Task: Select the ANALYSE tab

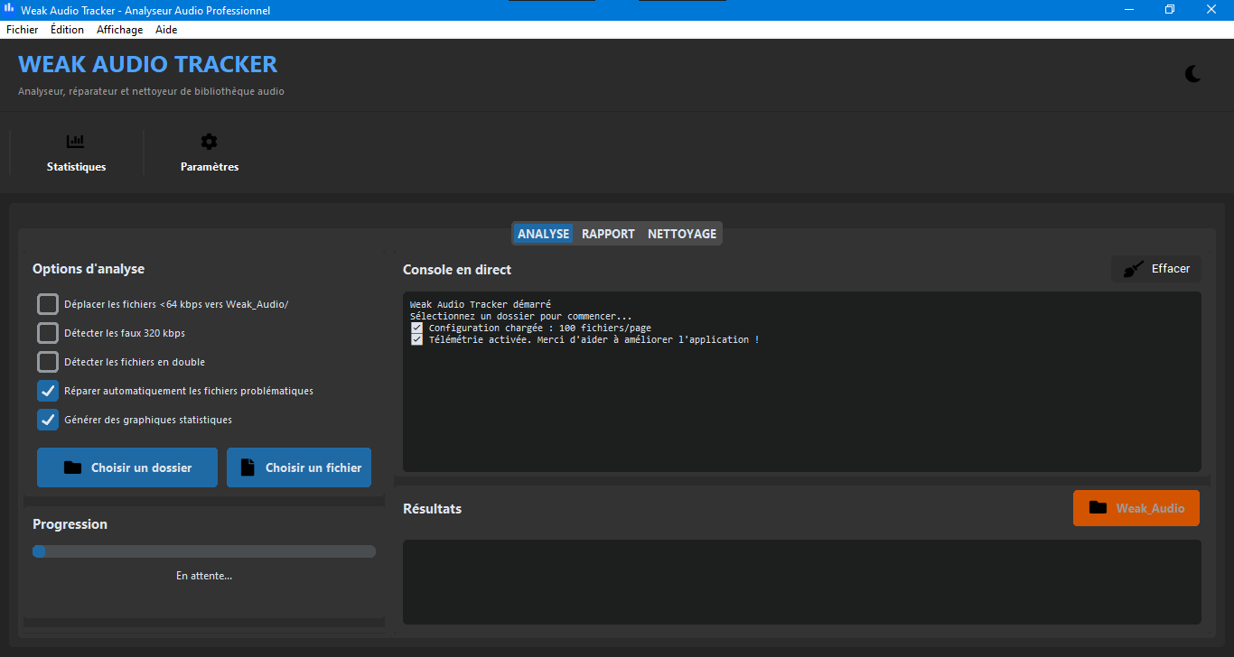Action: 544,234
